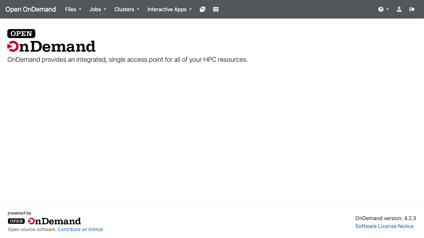Click the large Open OnDemand logo

(x=51, y=41)
